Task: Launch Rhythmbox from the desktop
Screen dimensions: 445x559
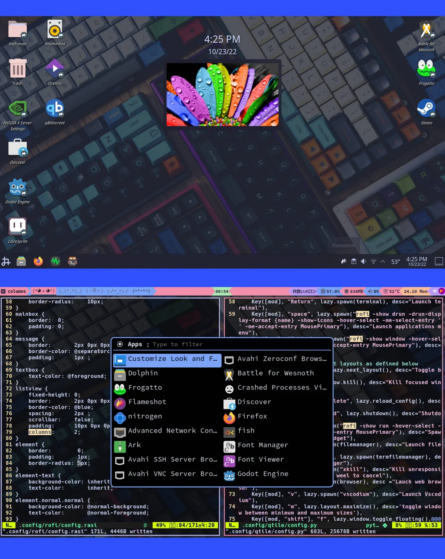Action: (x=55, y=29)
